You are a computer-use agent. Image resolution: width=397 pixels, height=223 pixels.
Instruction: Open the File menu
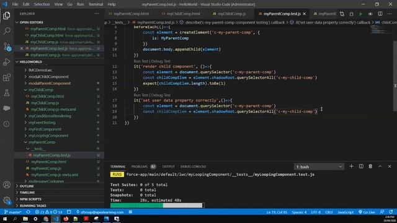[15, 4]
